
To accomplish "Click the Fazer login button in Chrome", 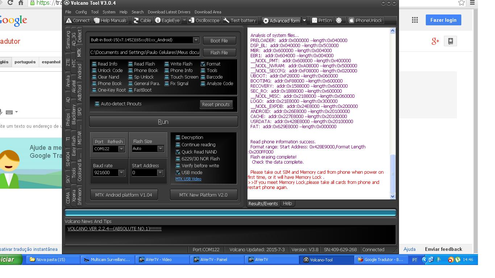I will click(x=444, y=20).
